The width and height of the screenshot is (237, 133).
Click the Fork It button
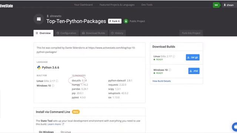(x=115, y=21)
